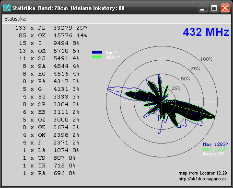Click the blue Max :283° readout

pos(215,144)
